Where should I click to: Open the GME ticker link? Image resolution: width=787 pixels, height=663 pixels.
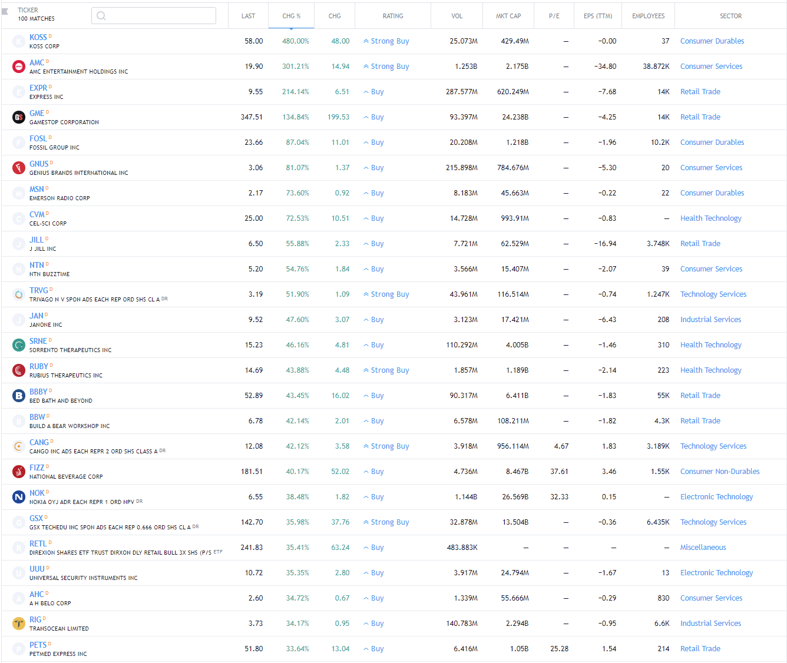point(37,113)
